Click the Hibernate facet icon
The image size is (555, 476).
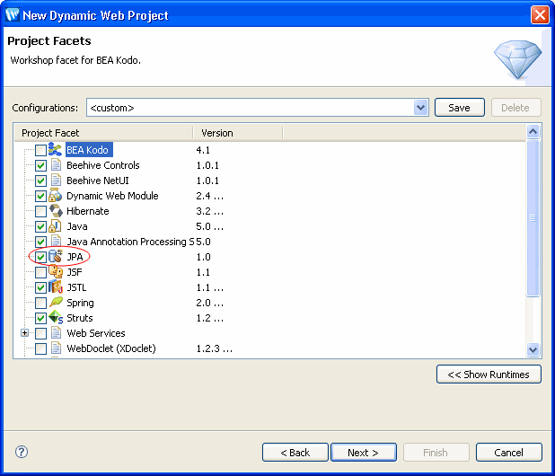point(56,211)
